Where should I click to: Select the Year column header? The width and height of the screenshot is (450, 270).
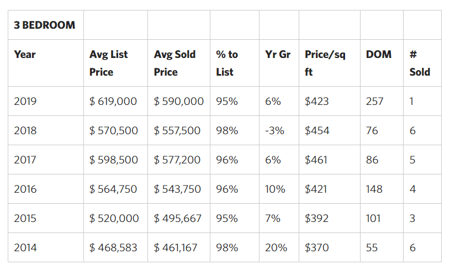point(25,55)
